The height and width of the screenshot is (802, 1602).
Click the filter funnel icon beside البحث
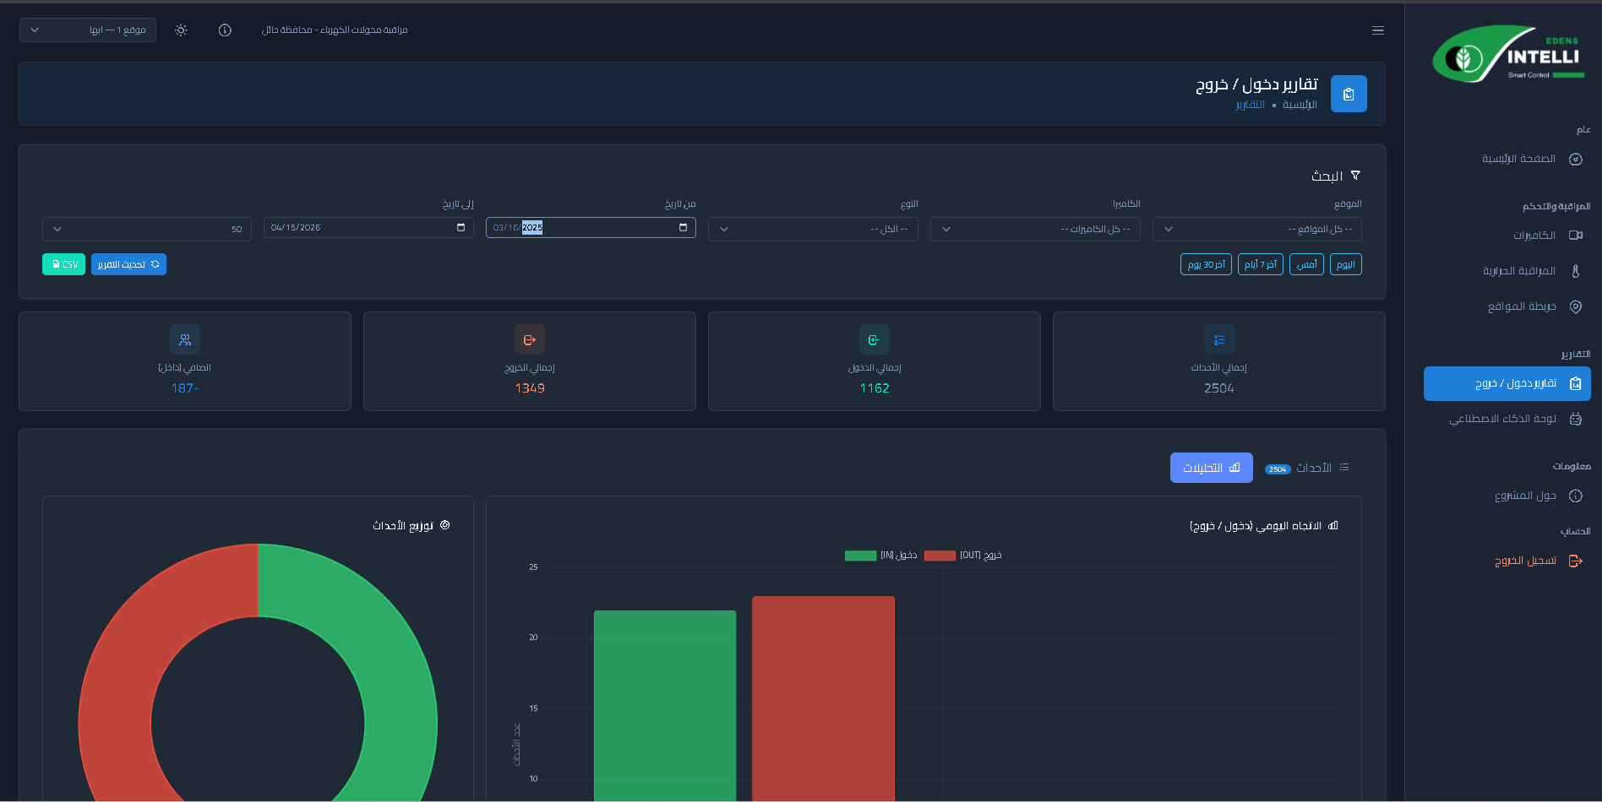click(1355, 176)
